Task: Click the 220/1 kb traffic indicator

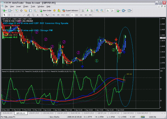Action: point(153,117)
